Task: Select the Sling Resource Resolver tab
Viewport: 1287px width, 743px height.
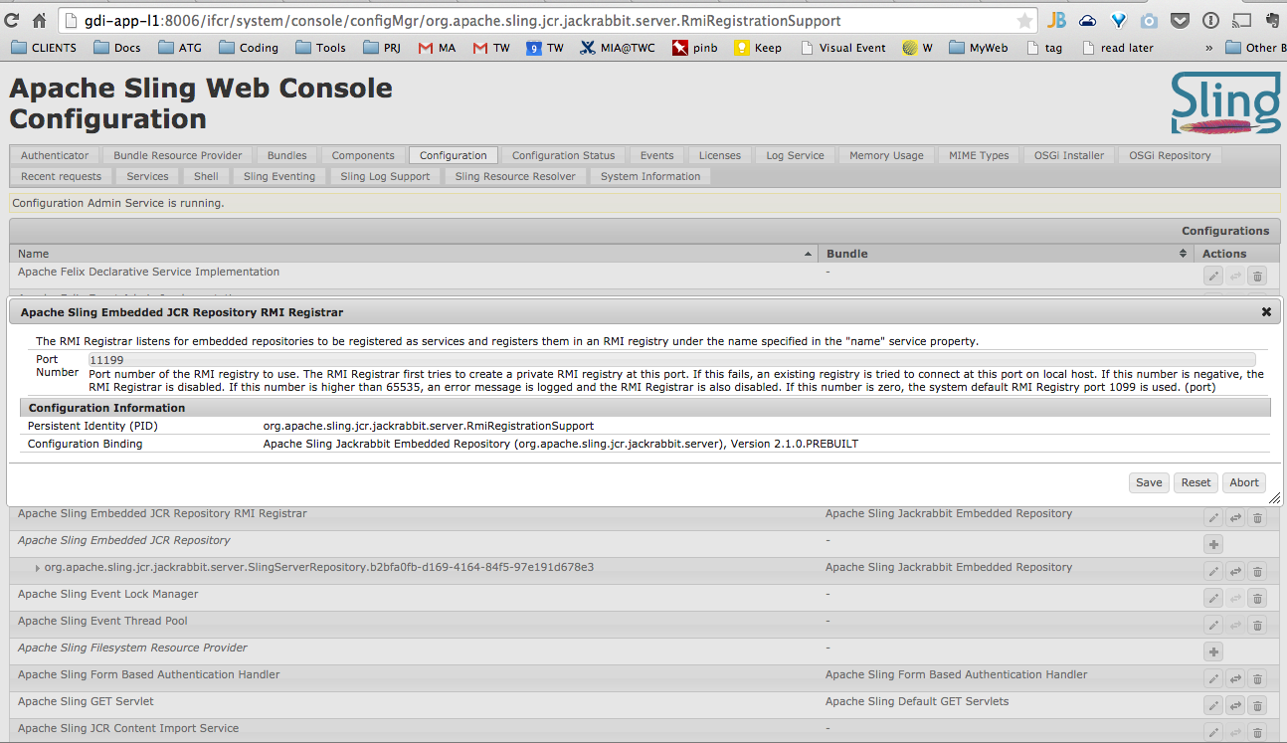Action: tap(515, 176)
